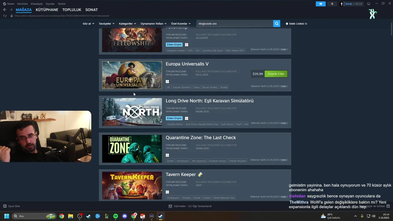Click the Büyük Strateji tag on Europa Universalis
Image resolution: width=393 pixels, height=221 pixels.
click(x=210, y=87)
